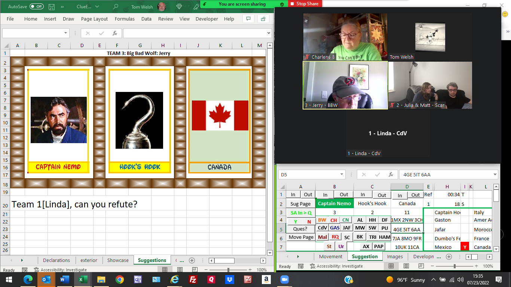Select Jerry - BBW video tile

click(x=345, y=85)
